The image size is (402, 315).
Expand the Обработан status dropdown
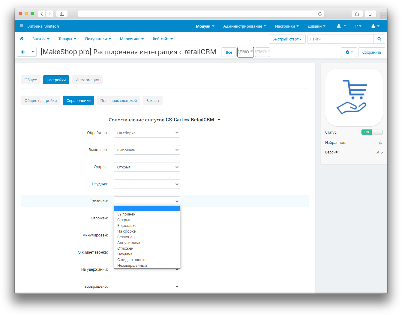[147, 133]
